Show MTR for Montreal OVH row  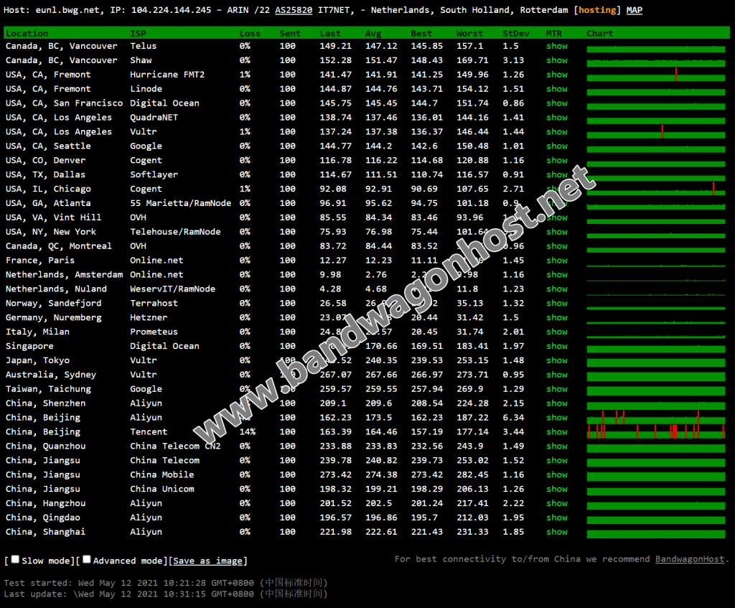point(557,246)
